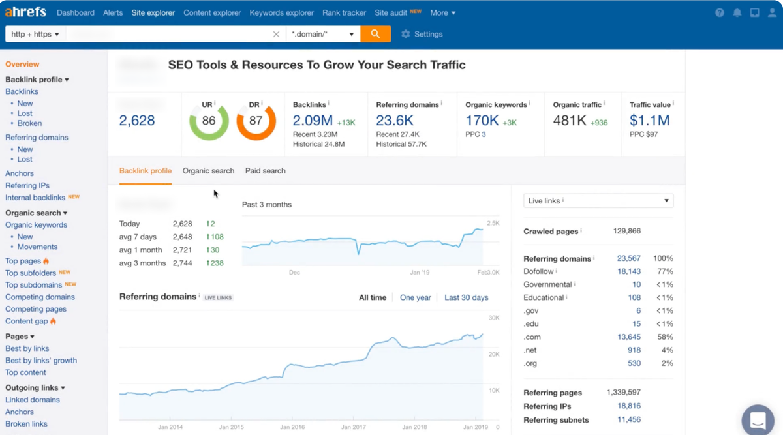Click the 23.6K referring domains number
The image size is (783, 435).
395,121
